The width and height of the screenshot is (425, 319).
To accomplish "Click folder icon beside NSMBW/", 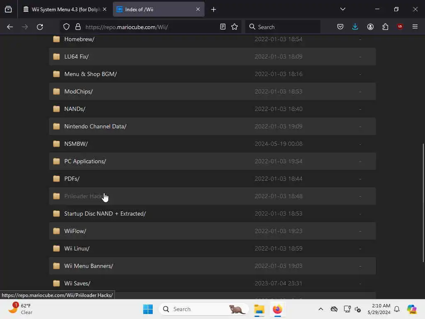I will pyautogui.click(x=56, y=143).
